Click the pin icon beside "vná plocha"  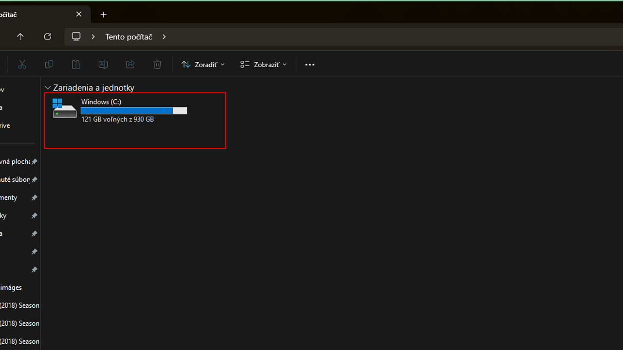tap(34, 161)
